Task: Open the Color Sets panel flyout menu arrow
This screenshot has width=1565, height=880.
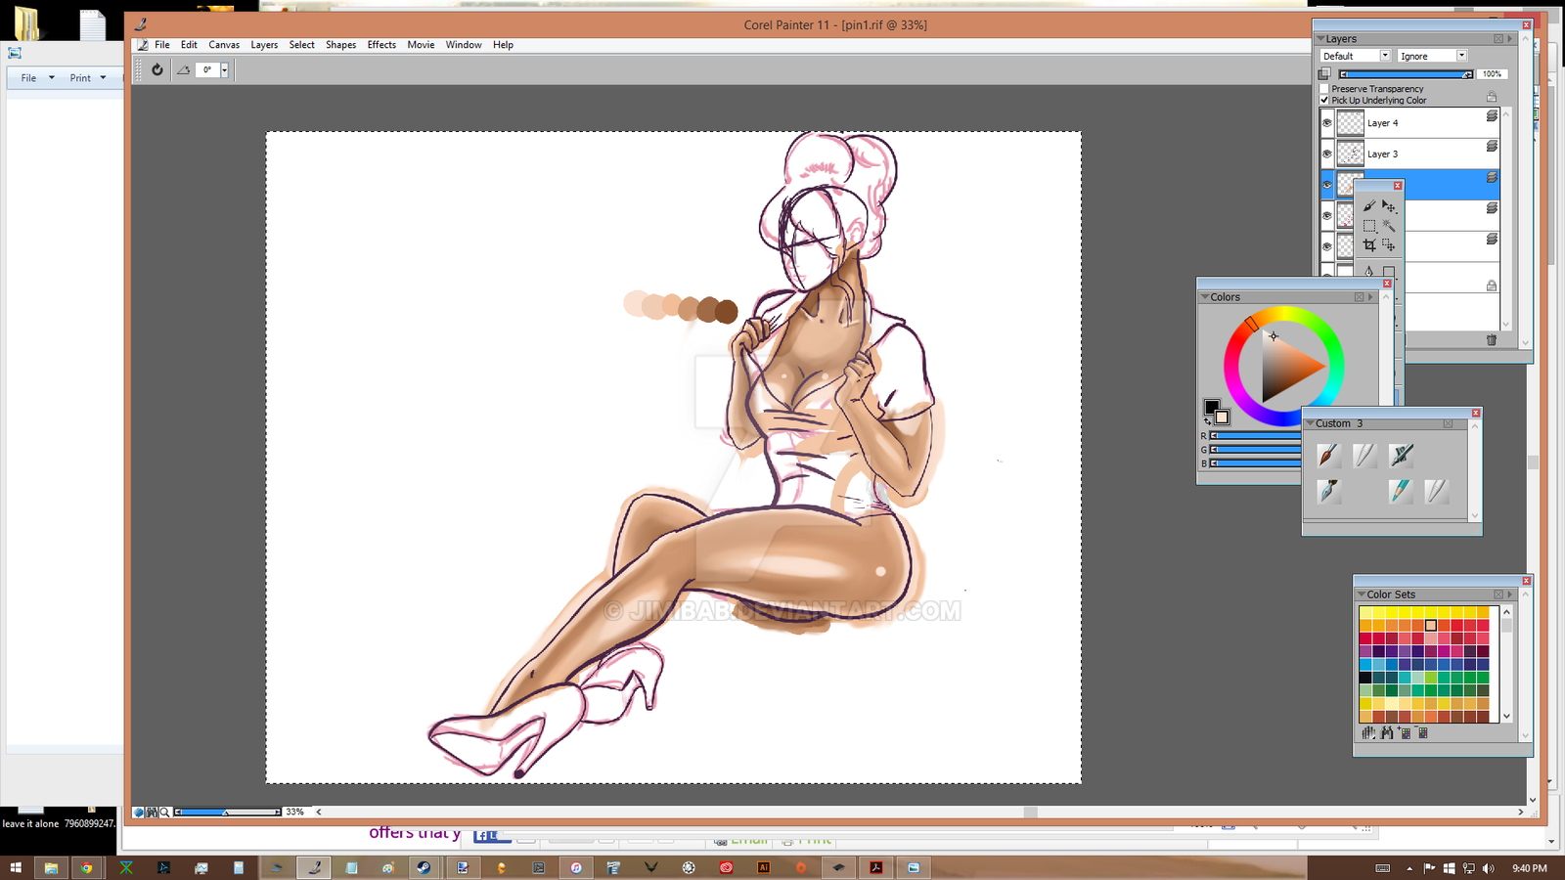Action: point(1510,594)
